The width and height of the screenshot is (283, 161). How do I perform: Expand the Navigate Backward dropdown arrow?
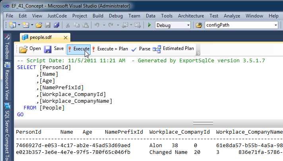[131, 25]
